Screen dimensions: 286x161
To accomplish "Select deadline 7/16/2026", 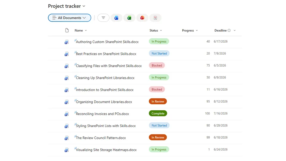I will click(x=221, y=113).
